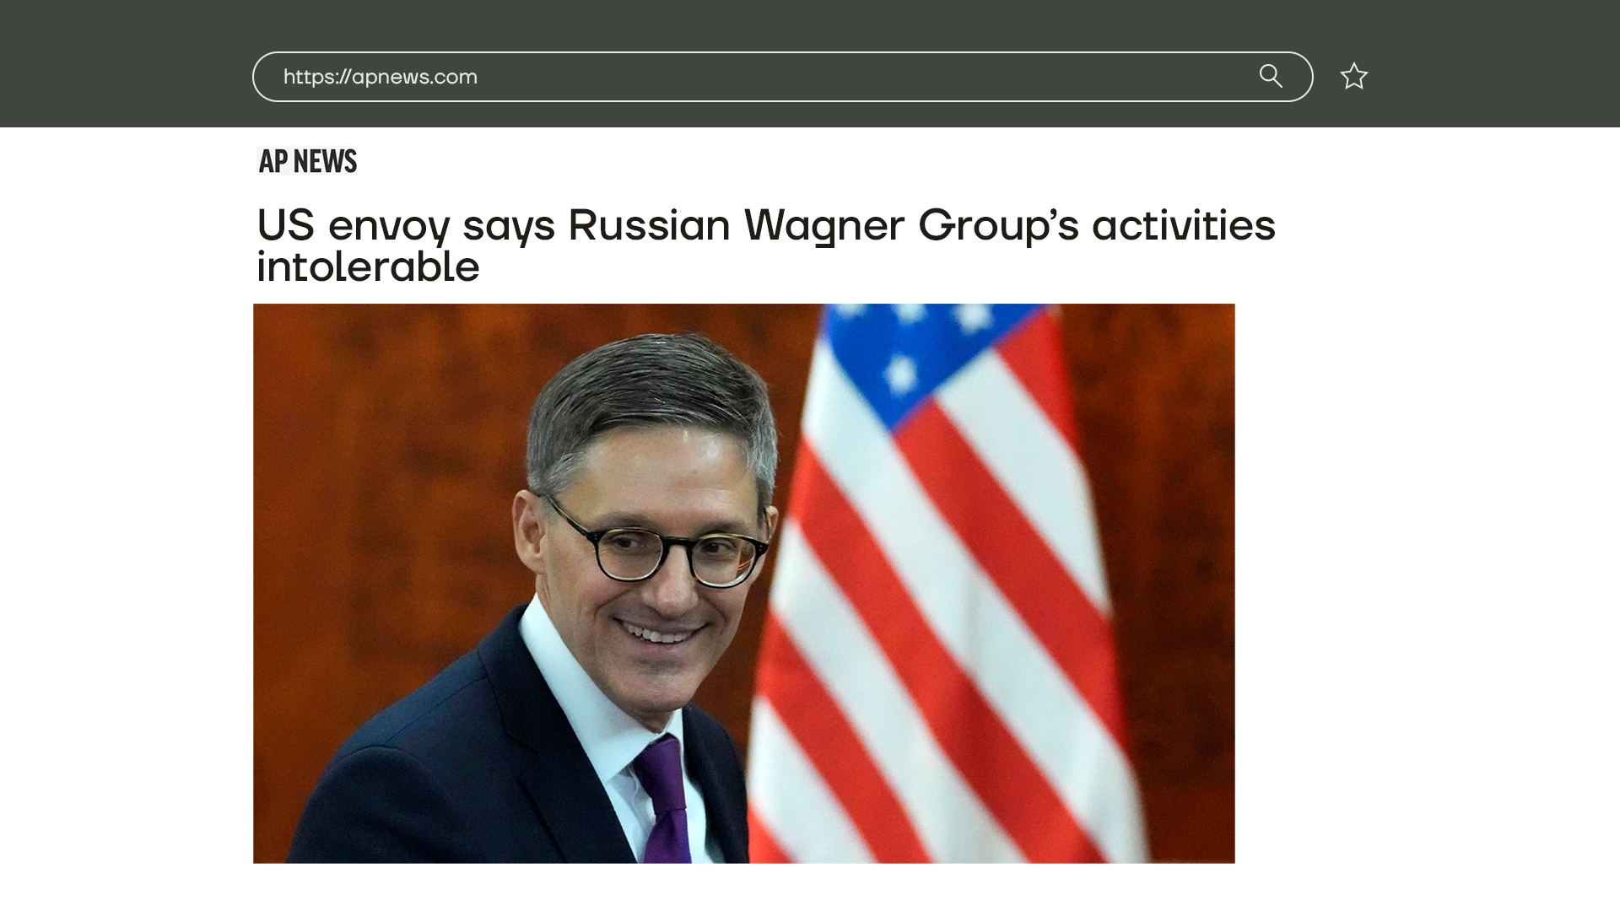Click the word "activities" in the headline
Screen dimensions: 1620x911
point(1184,225)
